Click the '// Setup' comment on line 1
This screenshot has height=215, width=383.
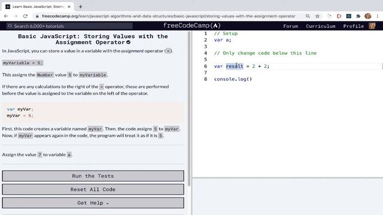click(226, 33)
